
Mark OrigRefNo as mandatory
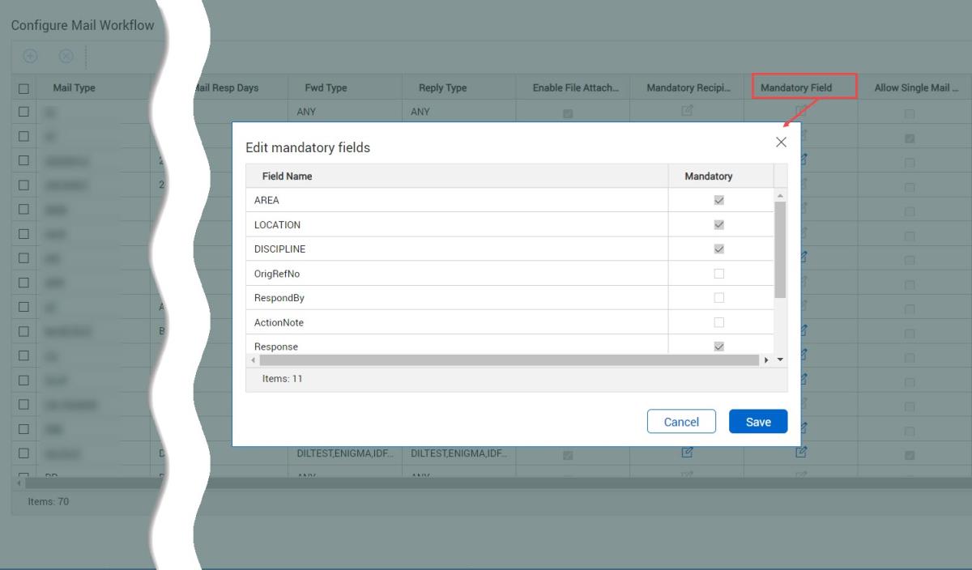718,274
